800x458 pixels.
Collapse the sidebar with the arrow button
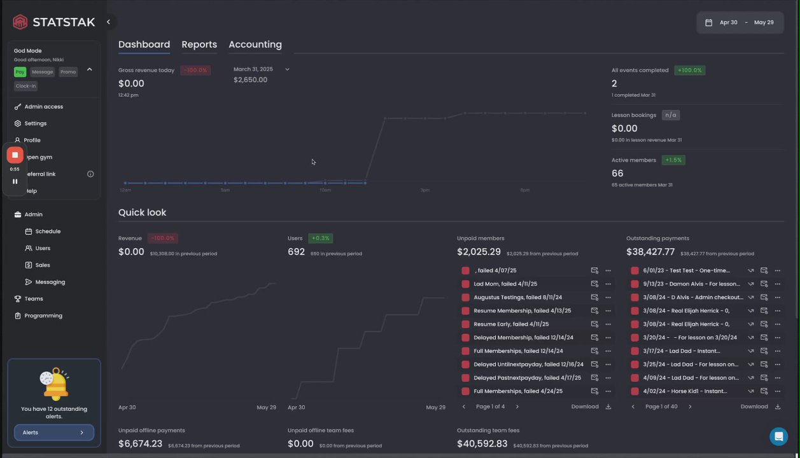(108, 22)
